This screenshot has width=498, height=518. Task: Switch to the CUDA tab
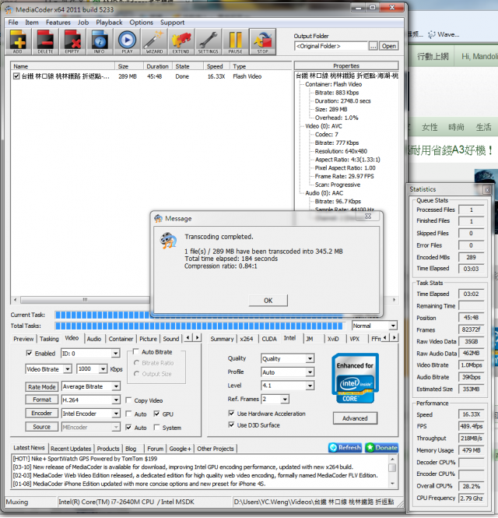tap(269, 339)
